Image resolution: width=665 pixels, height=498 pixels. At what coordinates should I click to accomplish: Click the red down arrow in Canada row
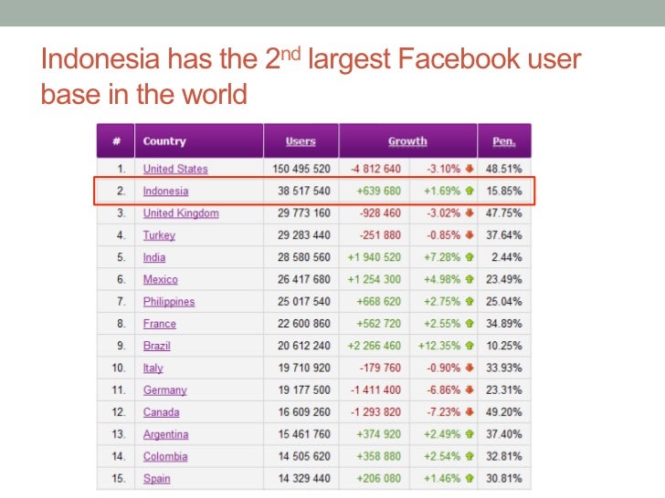pyautogui.click(x=470, y=411)
